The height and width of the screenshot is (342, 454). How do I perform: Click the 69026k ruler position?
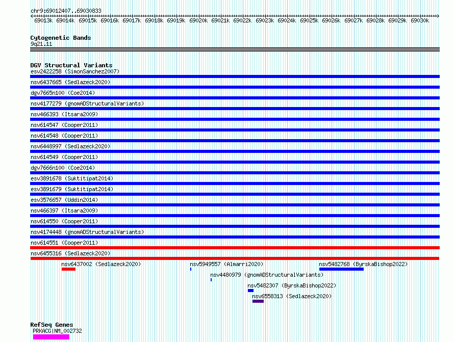point(331,20)
